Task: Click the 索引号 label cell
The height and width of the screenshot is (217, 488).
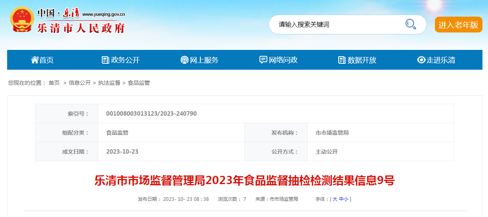Action: pyautogui.click(x=67, y=114)
